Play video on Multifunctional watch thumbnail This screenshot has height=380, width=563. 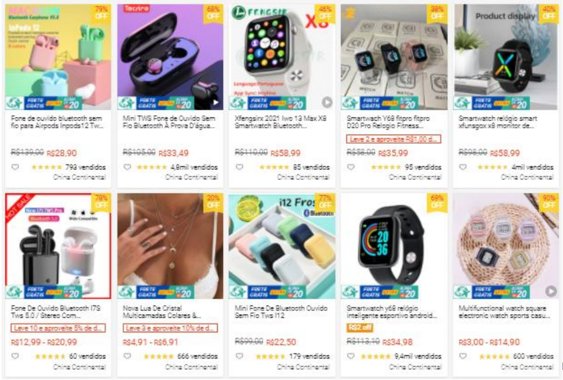[551, 292]
